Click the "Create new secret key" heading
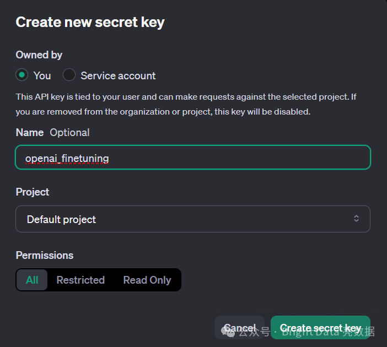Image resolution: width=387 pixels, height=347 pixels. (x=90, y=22)
